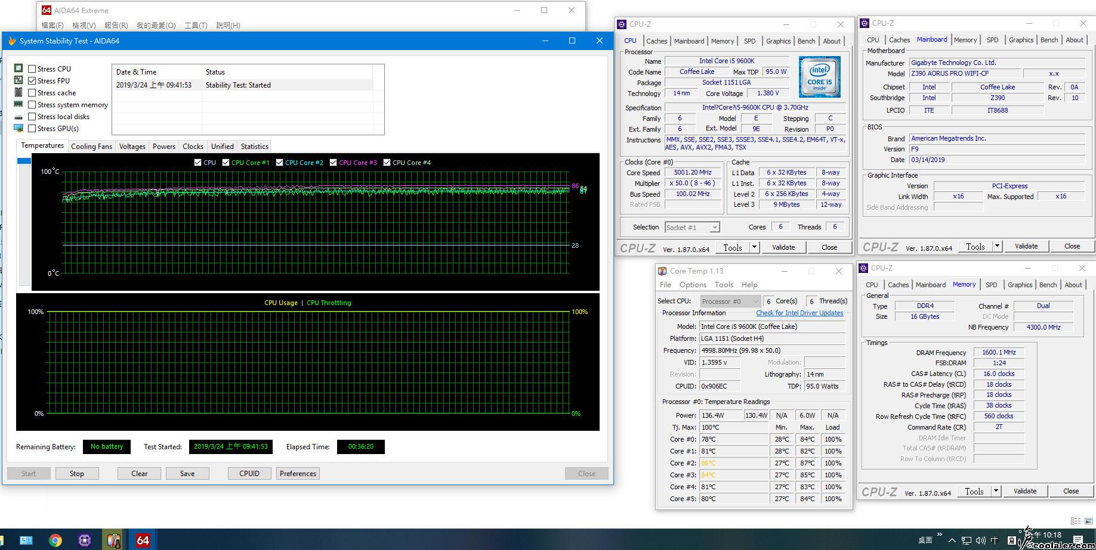Viewport: 1096px width, 550px height.
Task: Open the Options menu in Core Temp
Action: [x=692, y=285]
